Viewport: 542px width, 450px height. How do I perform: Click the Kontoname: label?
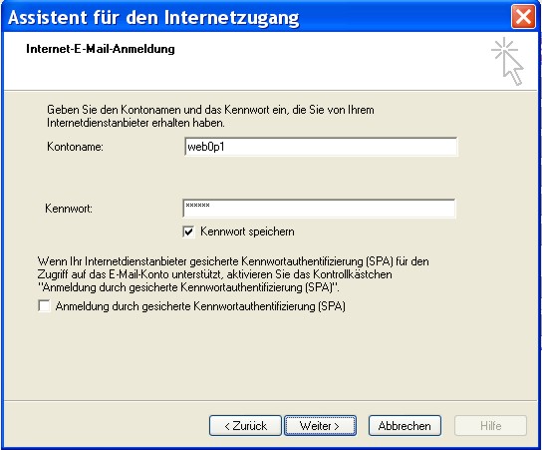tap(75, 147)
